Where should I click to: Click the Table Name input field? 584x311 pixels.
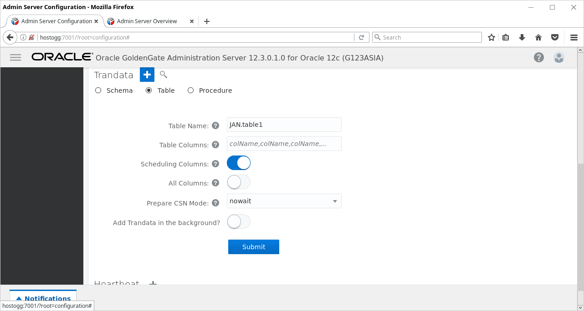[x=284, y=125]
